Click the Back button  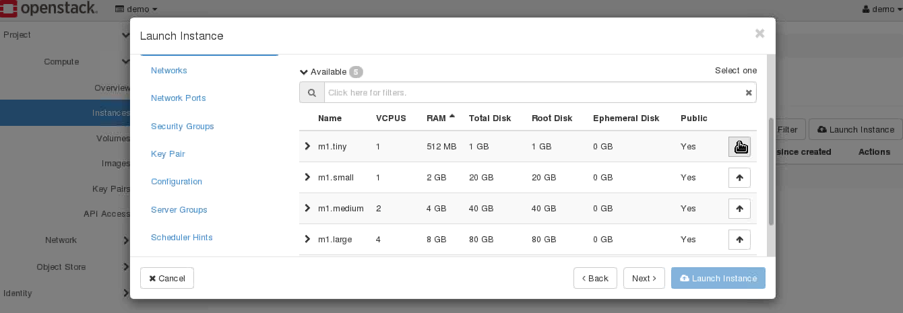(x=595, y=278)
